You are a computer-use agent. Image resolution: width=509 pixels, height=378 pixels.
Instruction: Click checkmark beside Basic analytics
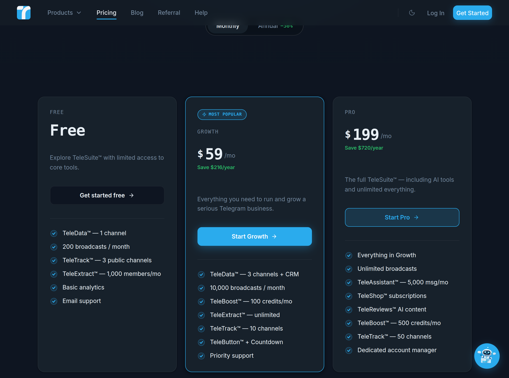pyautogui.click(x=54, y=288)
